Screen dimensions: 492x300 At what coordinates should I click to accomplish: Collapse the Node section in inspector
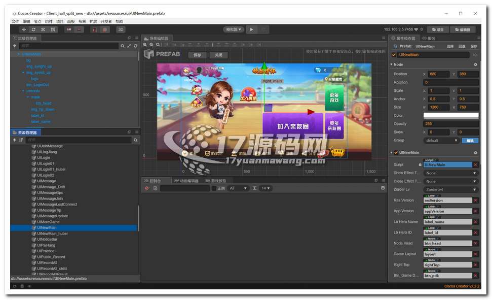click(391, 64)
